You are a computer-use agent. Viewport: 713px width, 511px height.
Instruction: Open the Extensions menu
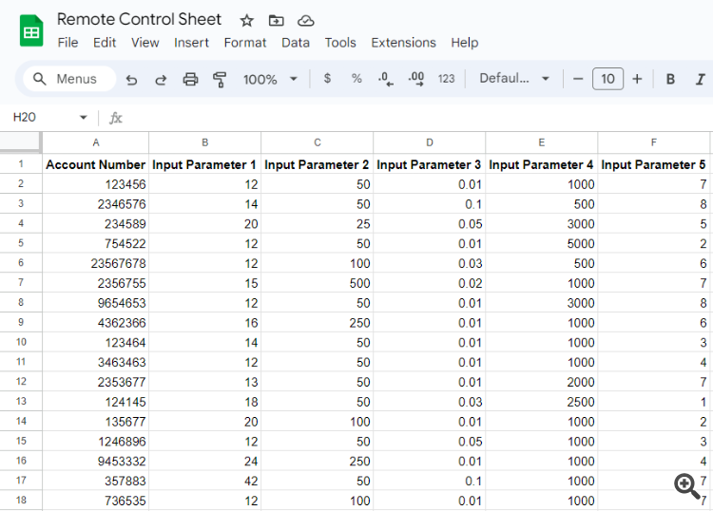point(403,43)
